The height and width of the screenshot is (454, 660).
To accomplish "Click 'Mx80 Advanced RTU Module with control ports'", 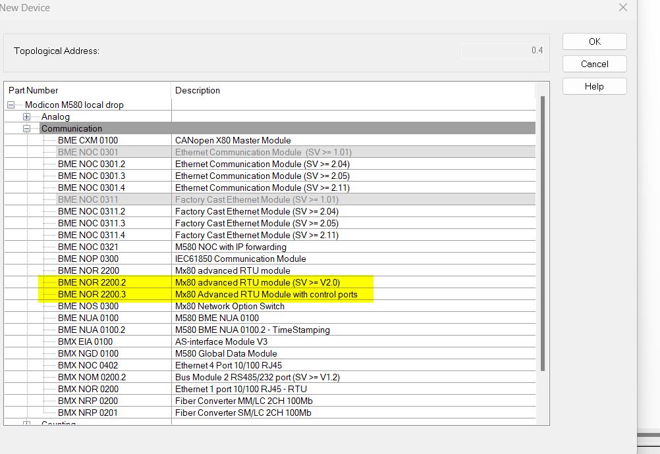I will (x=266, y=294).
